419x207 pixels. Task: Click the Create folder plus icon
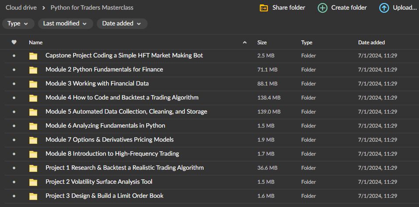[322, 8]
